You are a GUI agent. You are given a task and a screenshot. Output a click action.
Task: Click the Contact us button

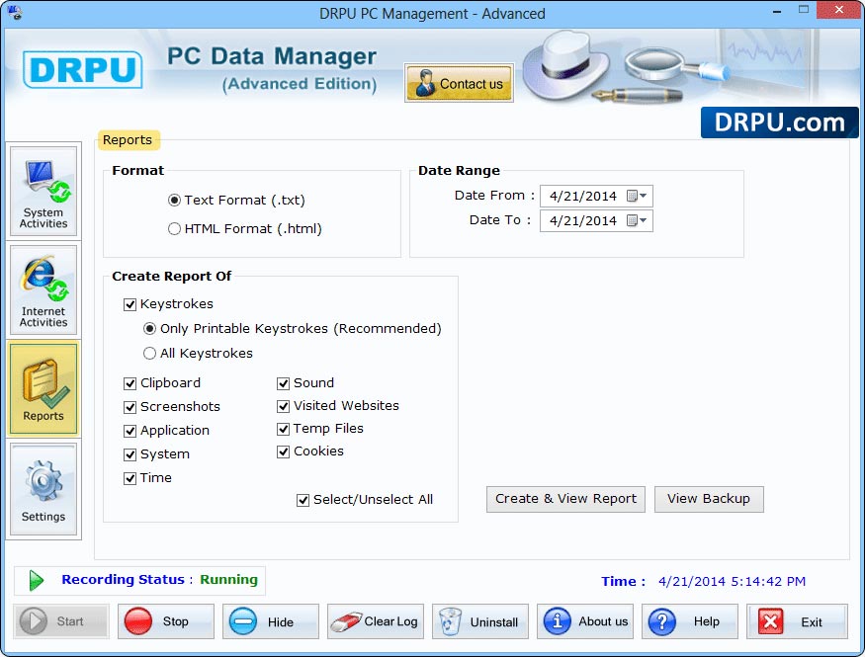pyautogui.click(x=459, y=83)
